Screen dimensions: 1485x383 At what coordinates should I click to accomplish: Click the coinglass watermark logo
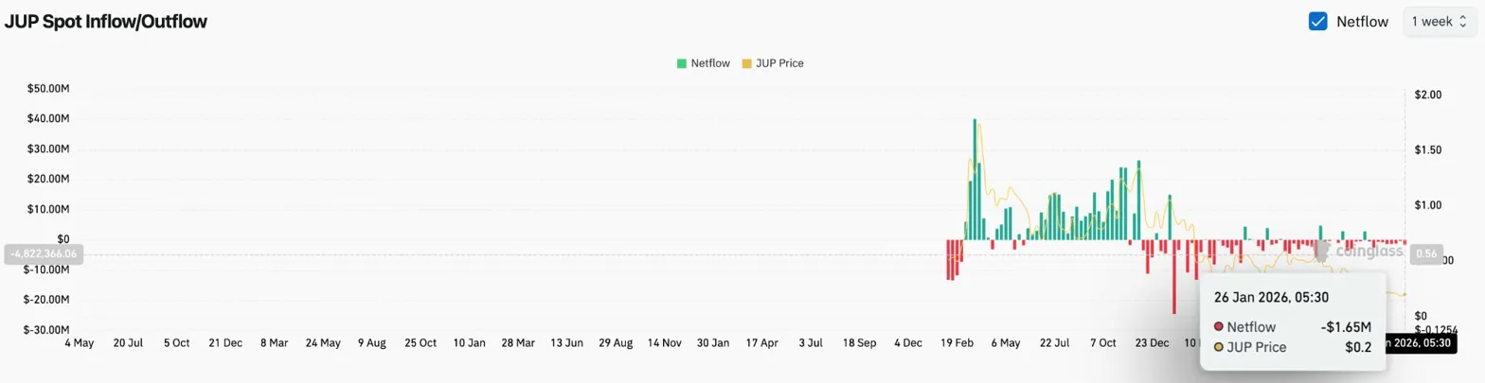[x=1364, y=252]
